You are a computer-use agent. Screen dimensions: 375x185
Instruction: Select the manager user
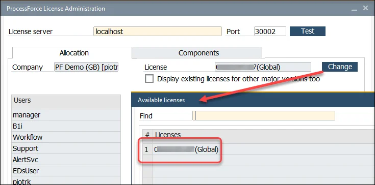66,115
